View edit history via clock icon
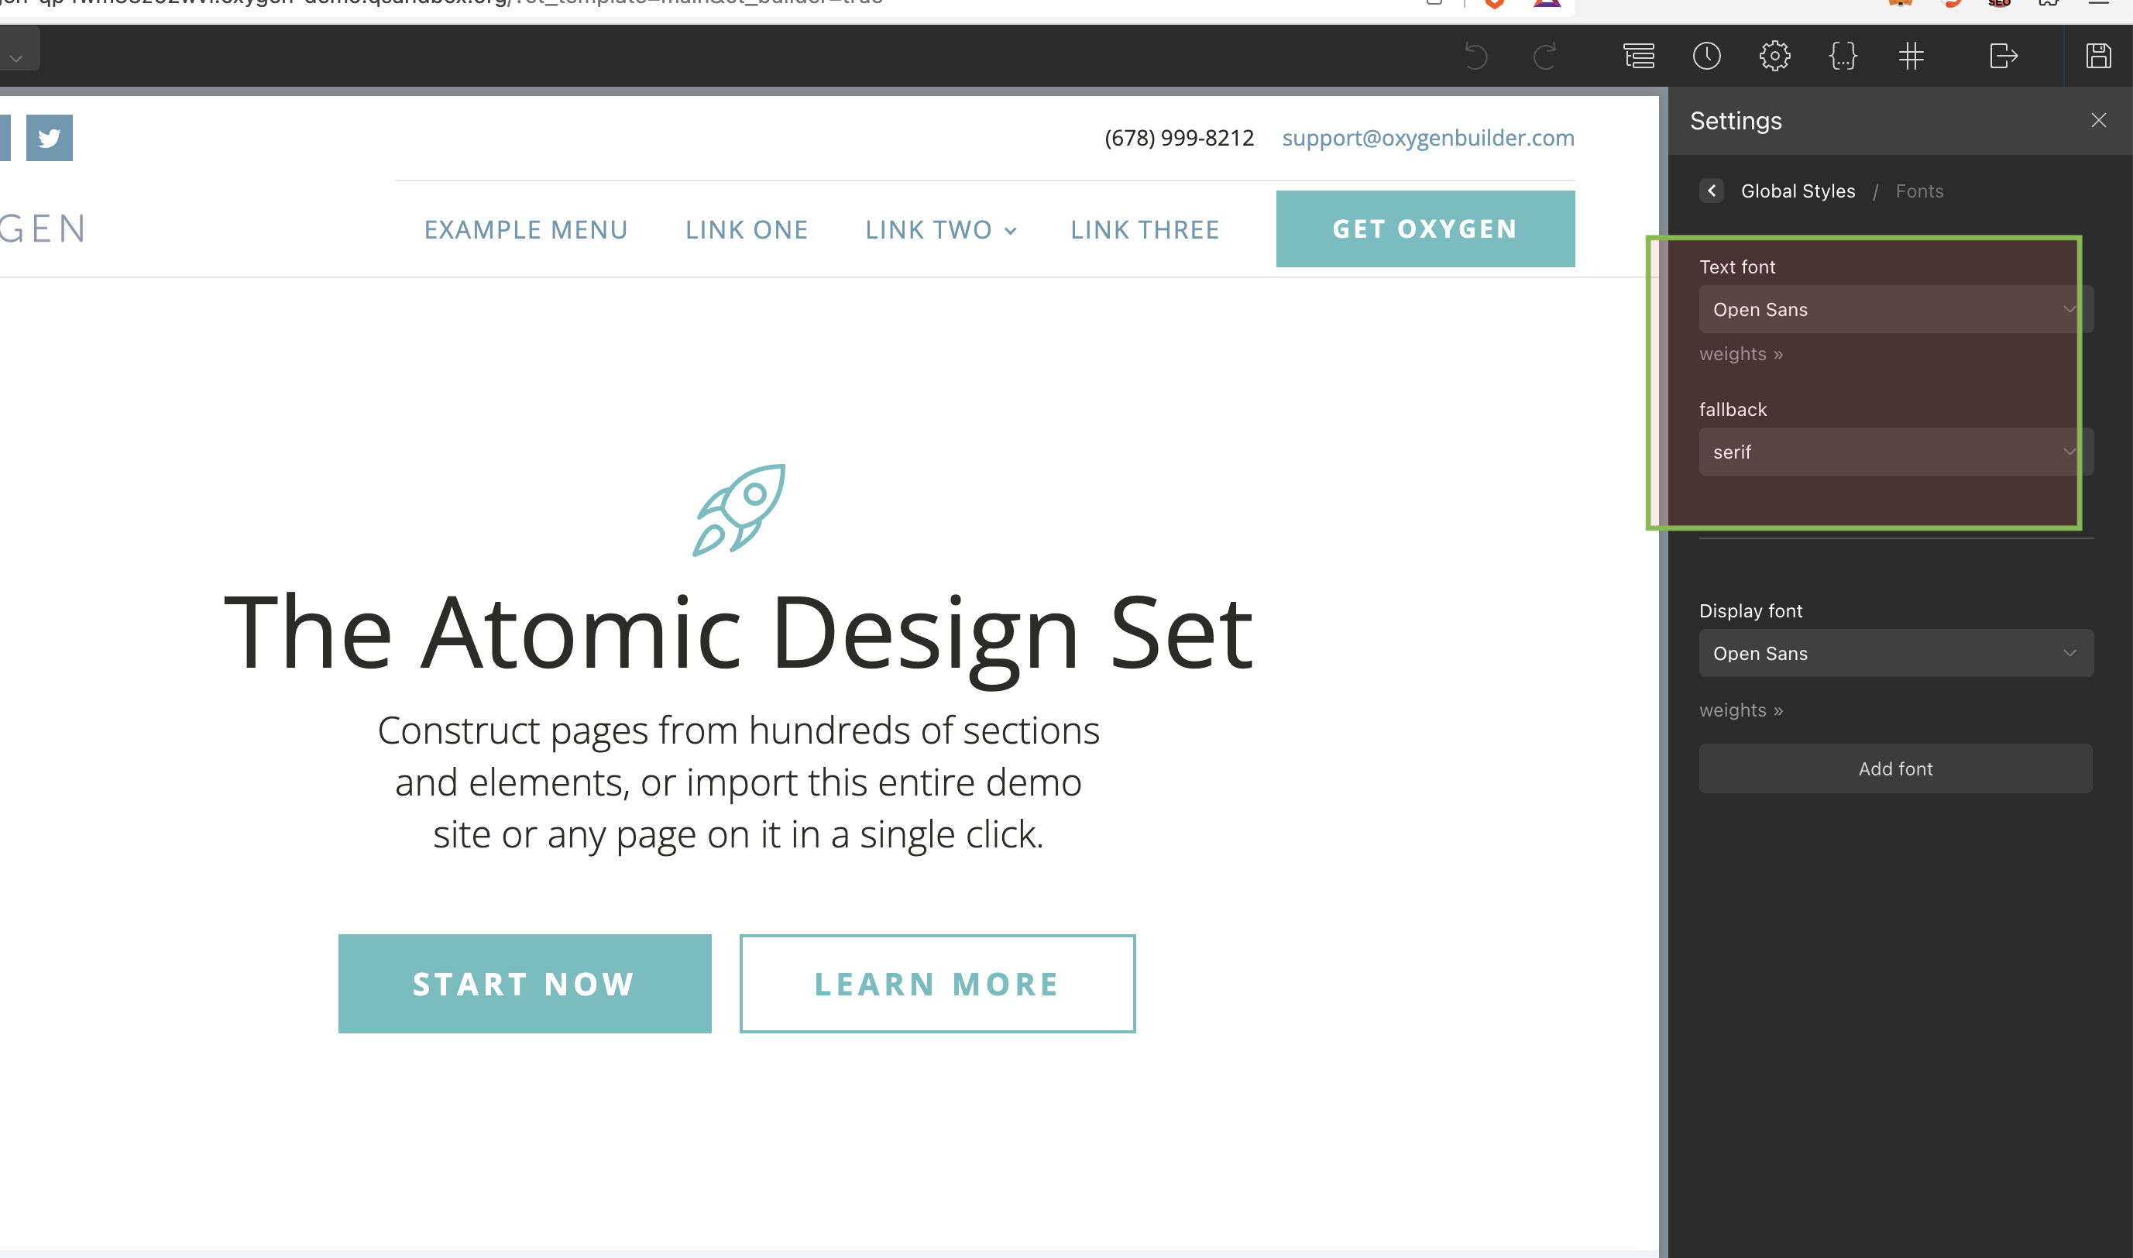Image resolution: width=2133 pixels, height=1258 pixels. [1707, 56]
